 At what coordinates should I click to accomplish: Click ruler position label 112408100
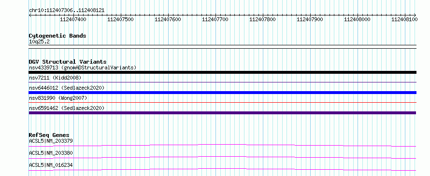pyautogui.click(x=404, y=19)
